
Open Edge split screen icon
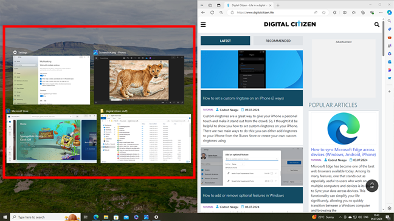345,13
